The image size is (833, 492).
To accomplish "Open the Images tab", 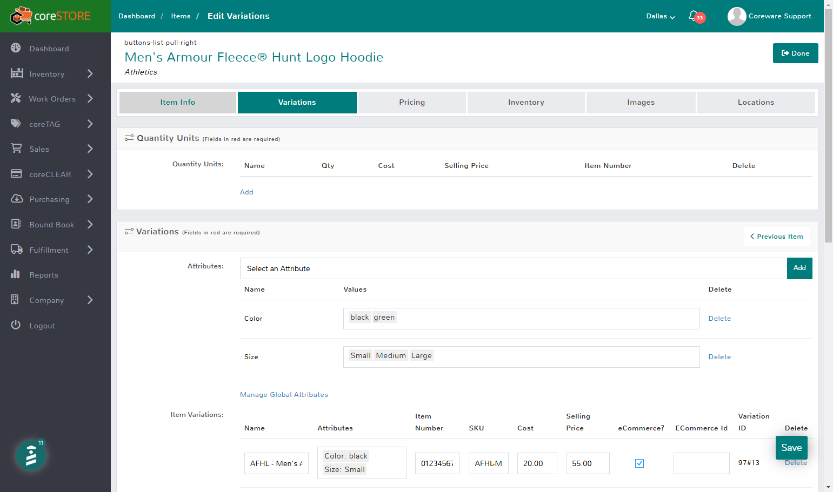I will click(641, 102).
